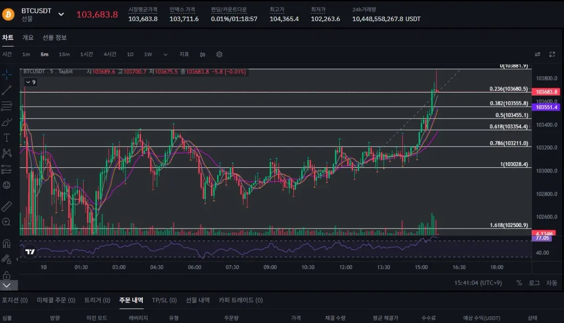Image resolution: width=564 pixels, height=323 pixels.
Task: Open the 주문 내역 tab
Action: tap(131, 300)
